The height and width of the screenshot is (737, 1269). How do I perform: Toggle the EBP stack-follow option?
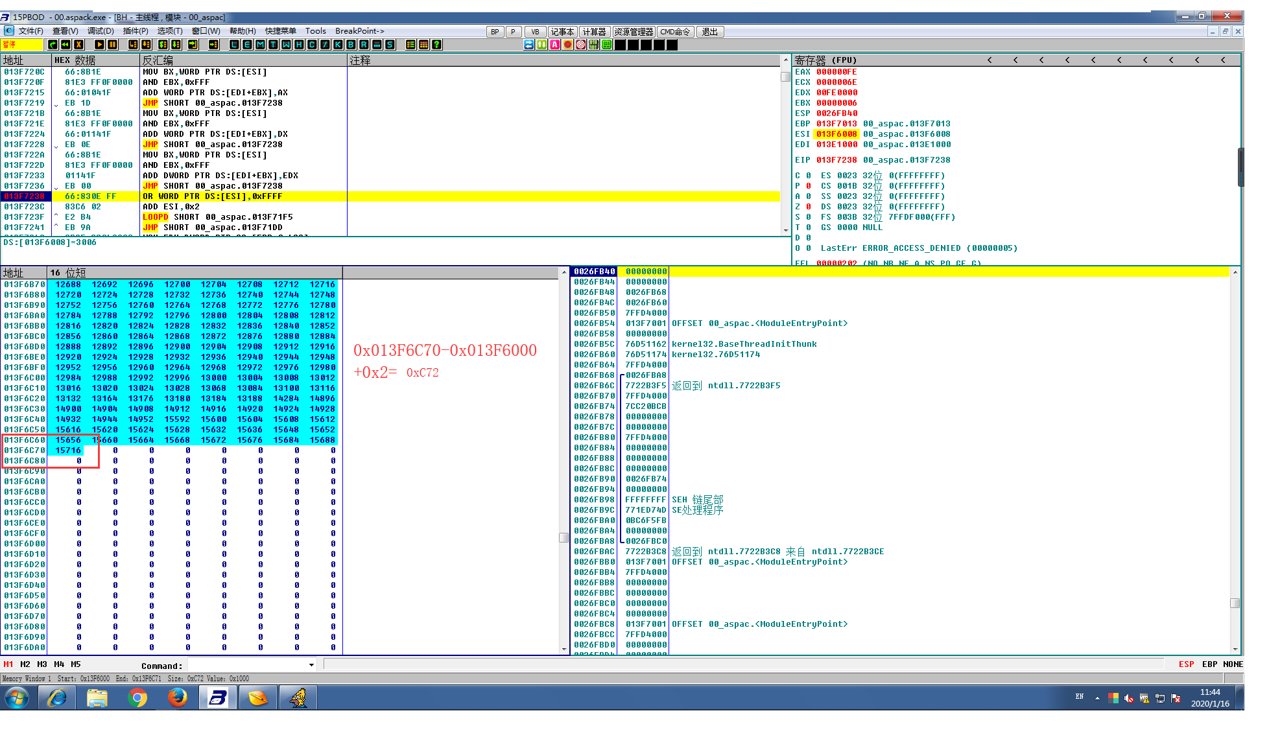[1209, 664]
